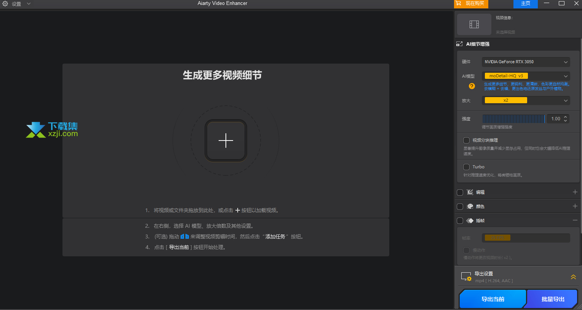Click the 编辑 crop/edit icon
The width and height of the screenshot is (582, 310).
(469, 192)
